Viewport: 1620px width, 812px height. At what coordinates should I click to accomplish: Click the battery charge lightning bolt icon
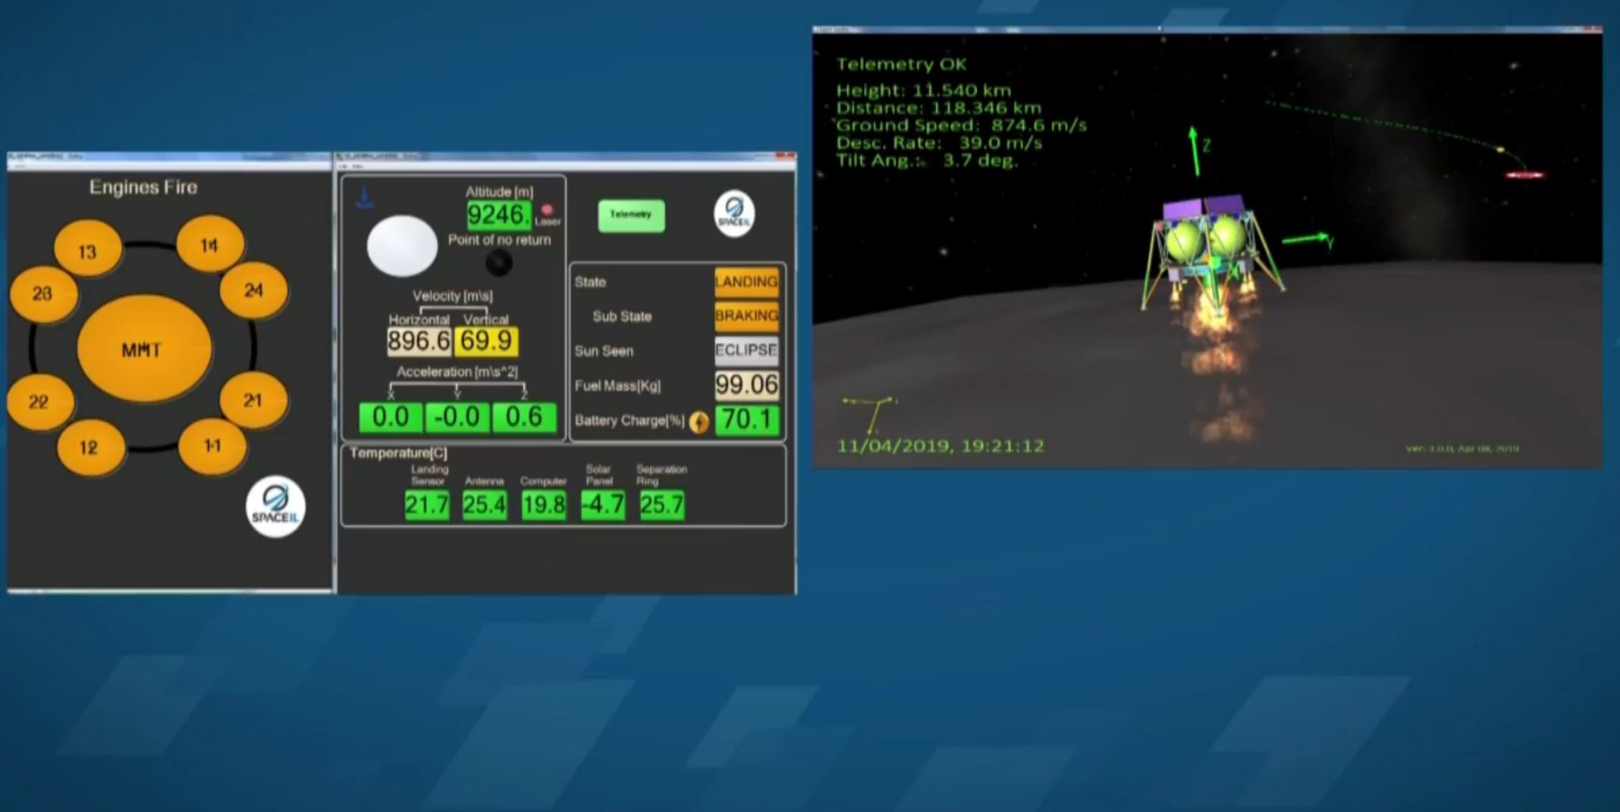(699, 422)
